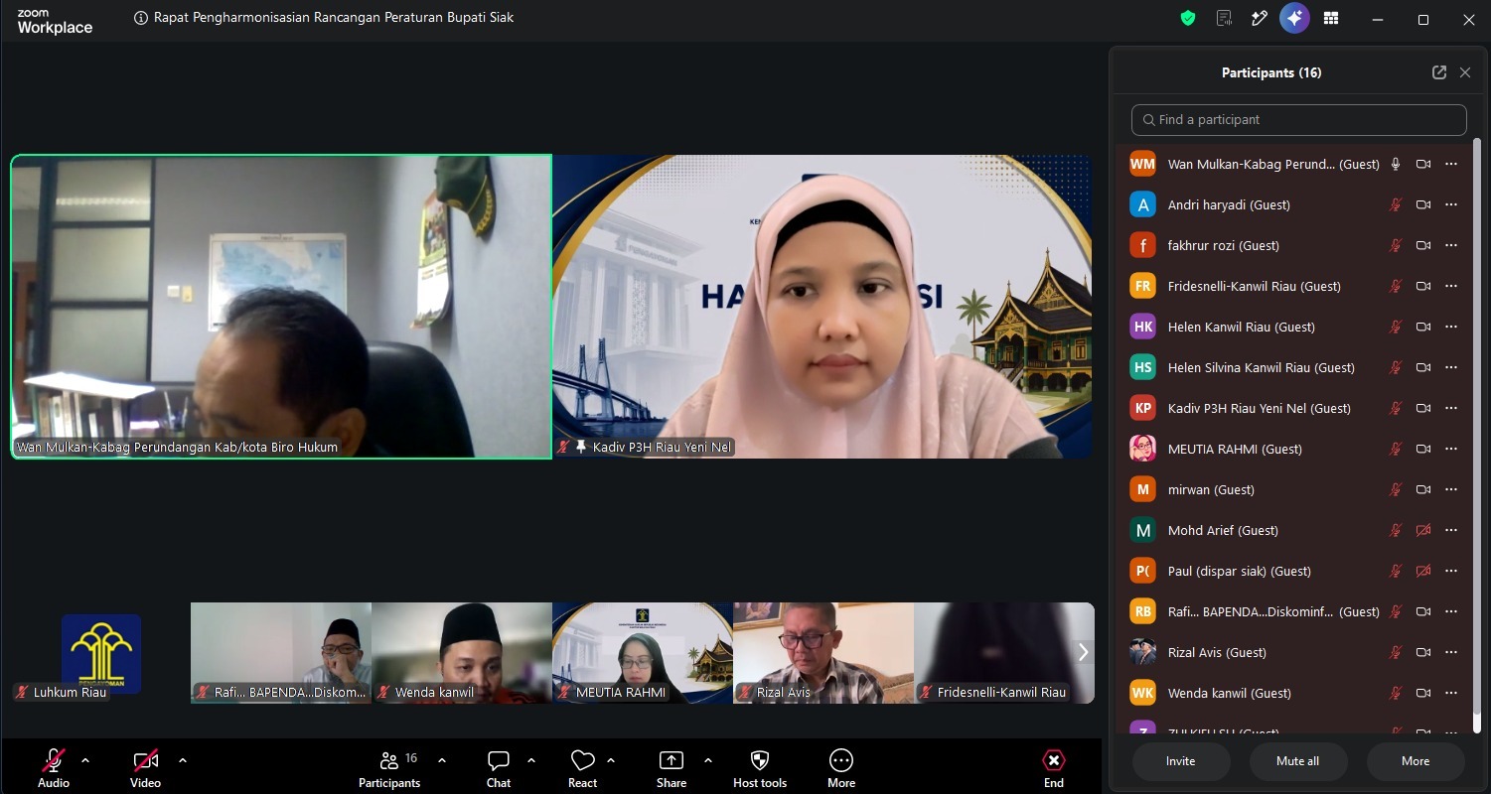The image size is (1491, 794).
Task: Expand the Participants options arrow
Action: coord(442,761)
